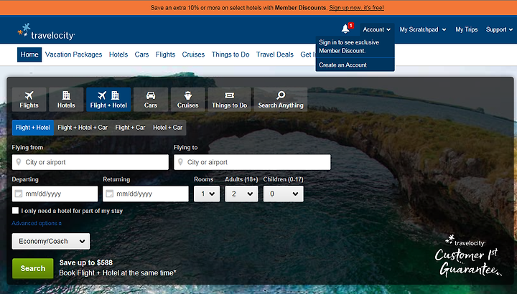Viewport: 517px width, 294px height.
Task: Expand the Account menu
Action: 376,29
